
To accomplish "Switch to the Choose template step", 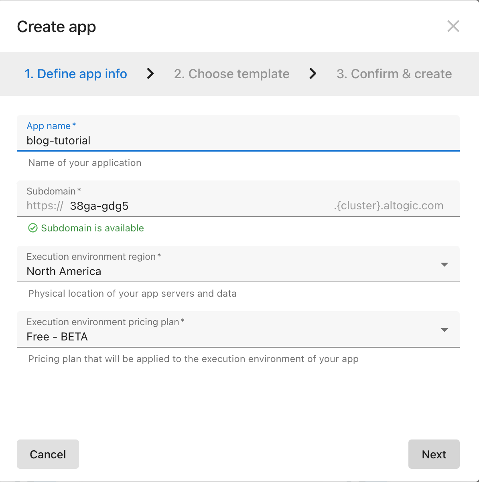I will [231, 74].
